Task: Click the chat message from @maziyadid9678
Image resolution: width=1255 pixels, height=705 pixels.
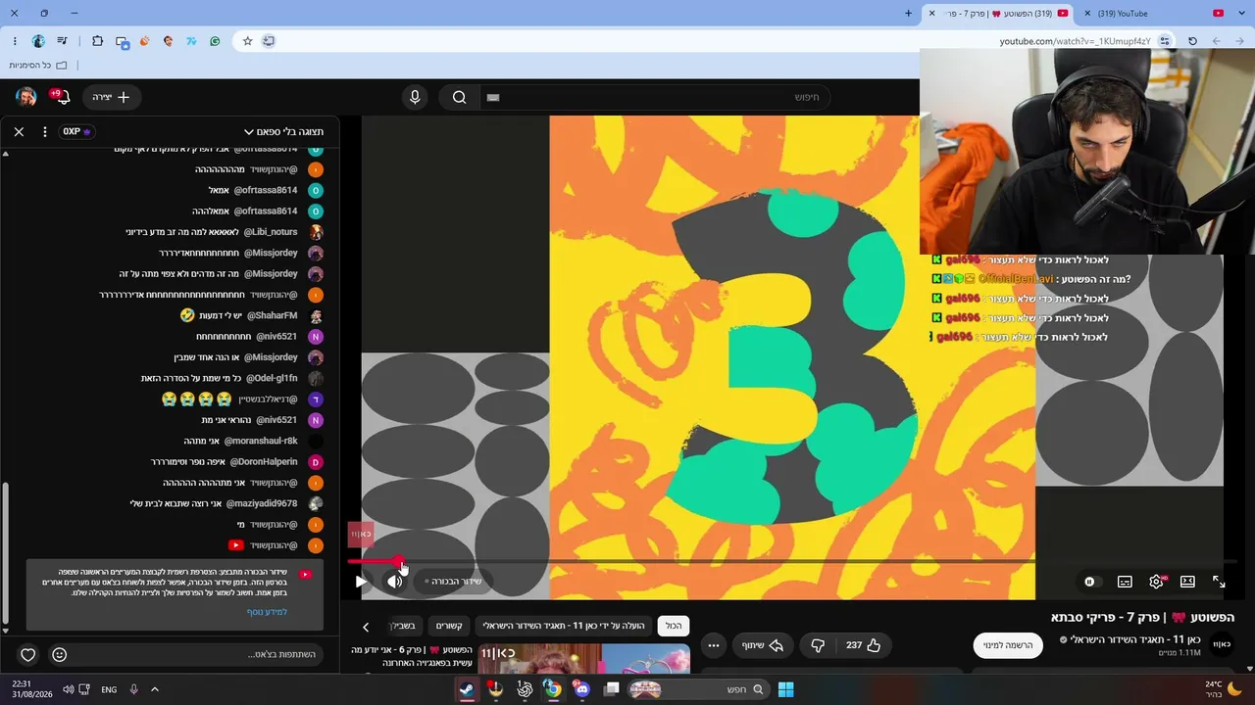Action: point(226,503)
